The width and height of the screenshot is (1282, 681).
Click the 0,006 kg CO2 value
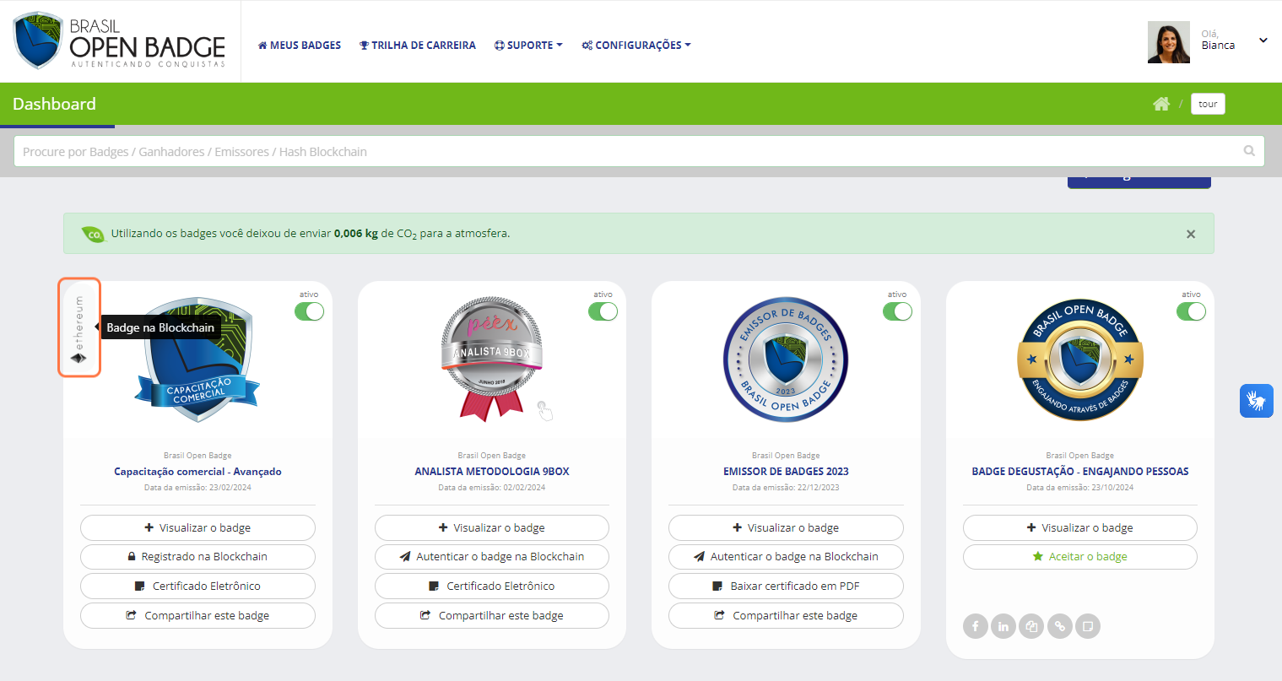(356, 234)
